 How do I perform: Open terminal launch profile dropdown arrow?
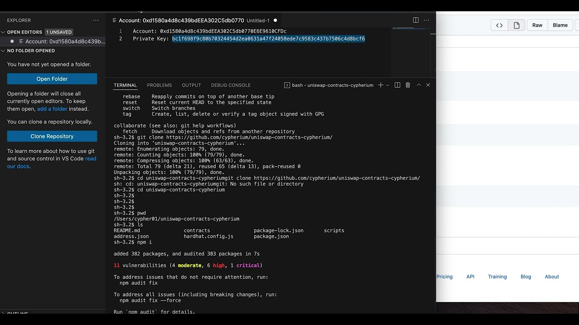point(388,85)
